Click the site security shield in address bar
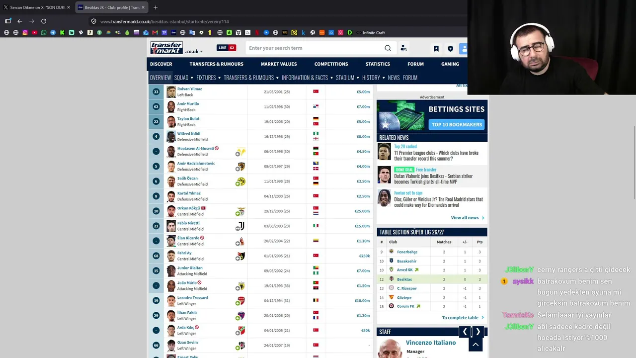636x358 pixels. (93, 21)
